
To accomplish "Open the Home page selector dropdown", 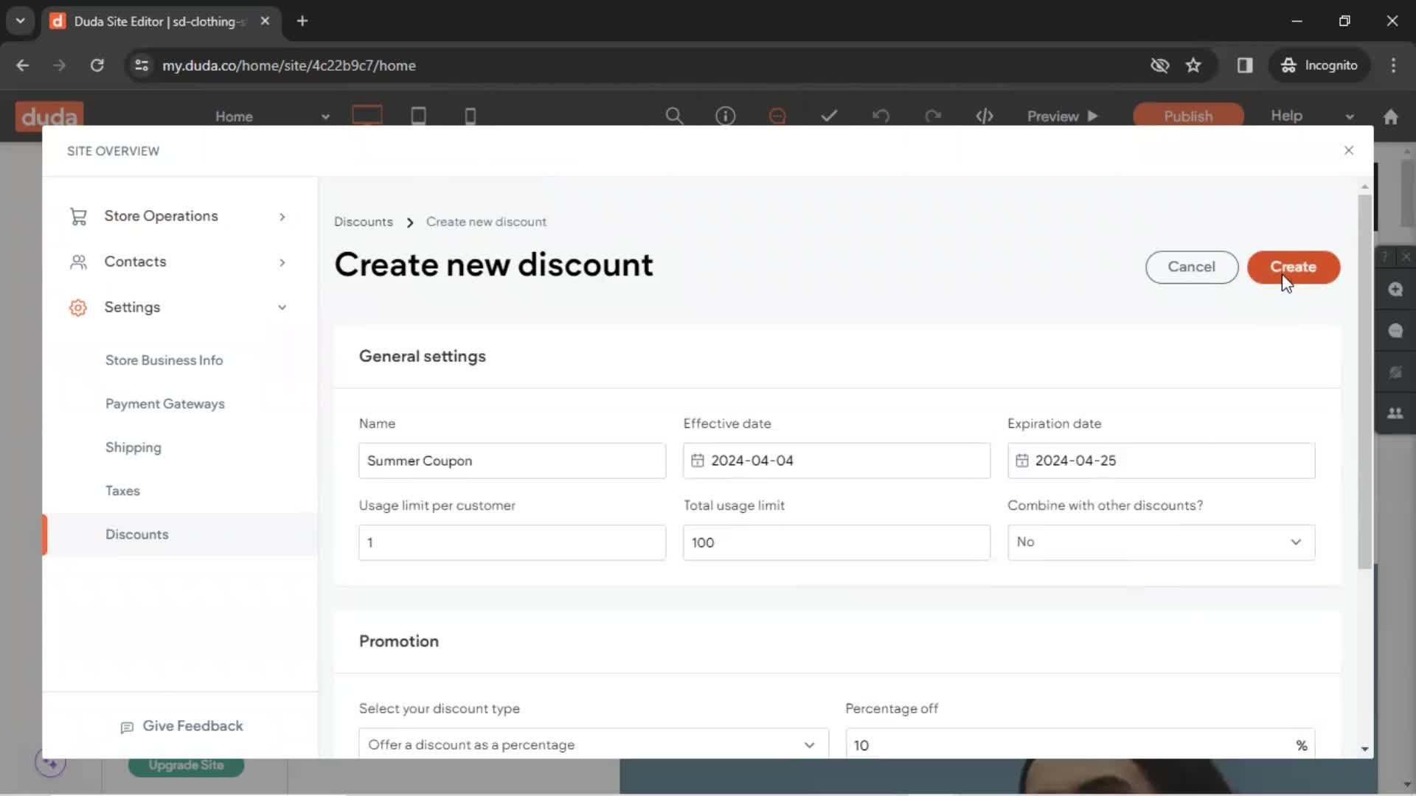I will tap(272, 116).
